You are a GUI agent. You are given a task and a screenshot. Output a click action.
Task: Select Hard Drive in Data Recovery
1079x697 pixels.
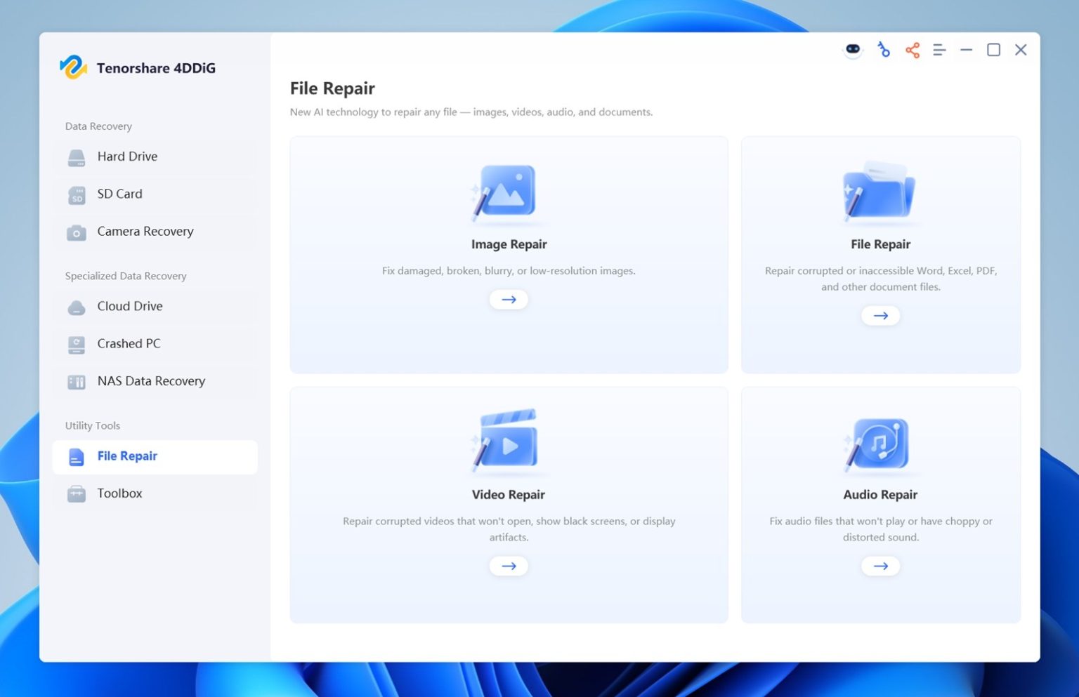pos(155,157)
